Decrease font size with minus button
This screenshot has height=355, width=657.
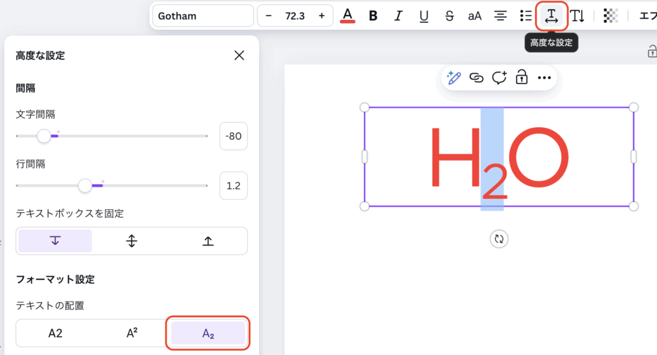coord(269,16)
